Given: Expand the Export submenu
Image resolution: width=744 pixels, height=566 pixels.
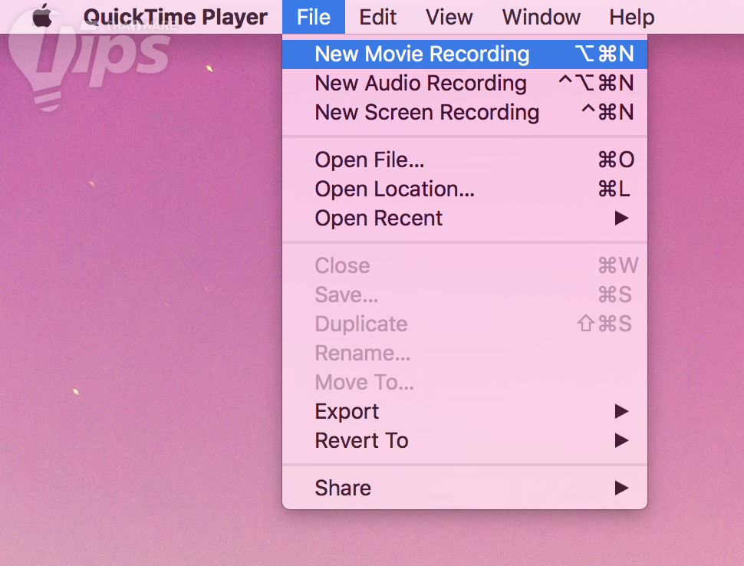Looking at the screenshot, I should pyautogui.click(x=347, y=412).
